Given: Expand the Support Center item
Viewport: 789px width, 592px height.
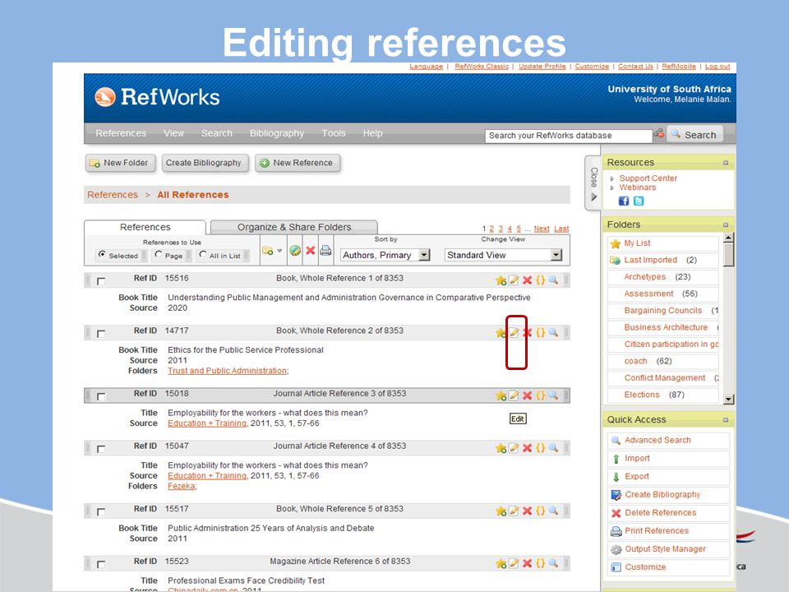Looking at the screenshot, I should point(611,178).
